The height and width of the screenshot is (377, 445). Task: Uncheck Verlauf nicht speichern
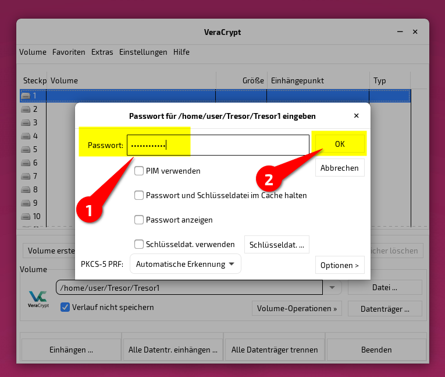[65, 307]
